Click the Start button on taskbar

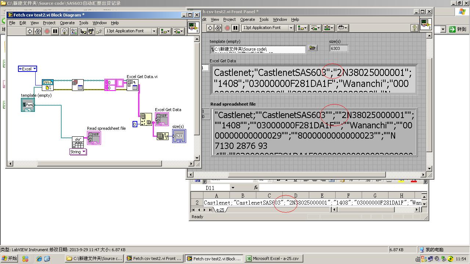pos(10,258)
